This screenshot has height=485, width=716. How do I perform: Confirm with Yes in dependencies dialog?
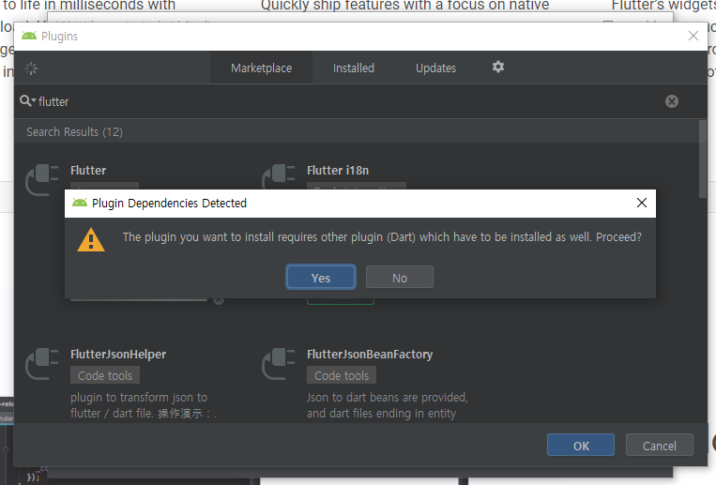321,277
